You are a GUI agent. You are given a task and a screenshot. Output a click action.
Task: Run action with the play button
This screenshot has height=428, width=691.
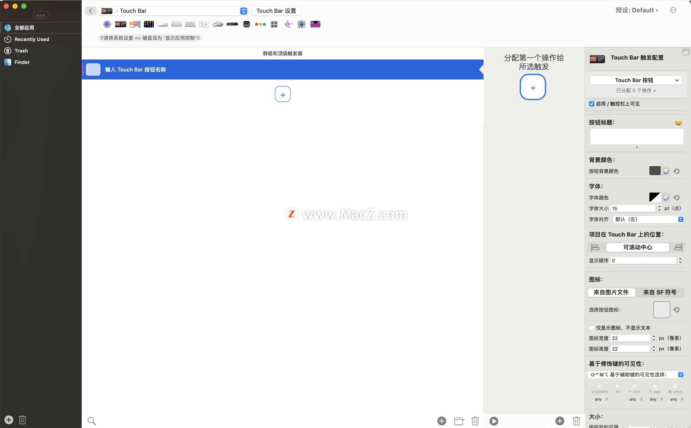point(494,421)
